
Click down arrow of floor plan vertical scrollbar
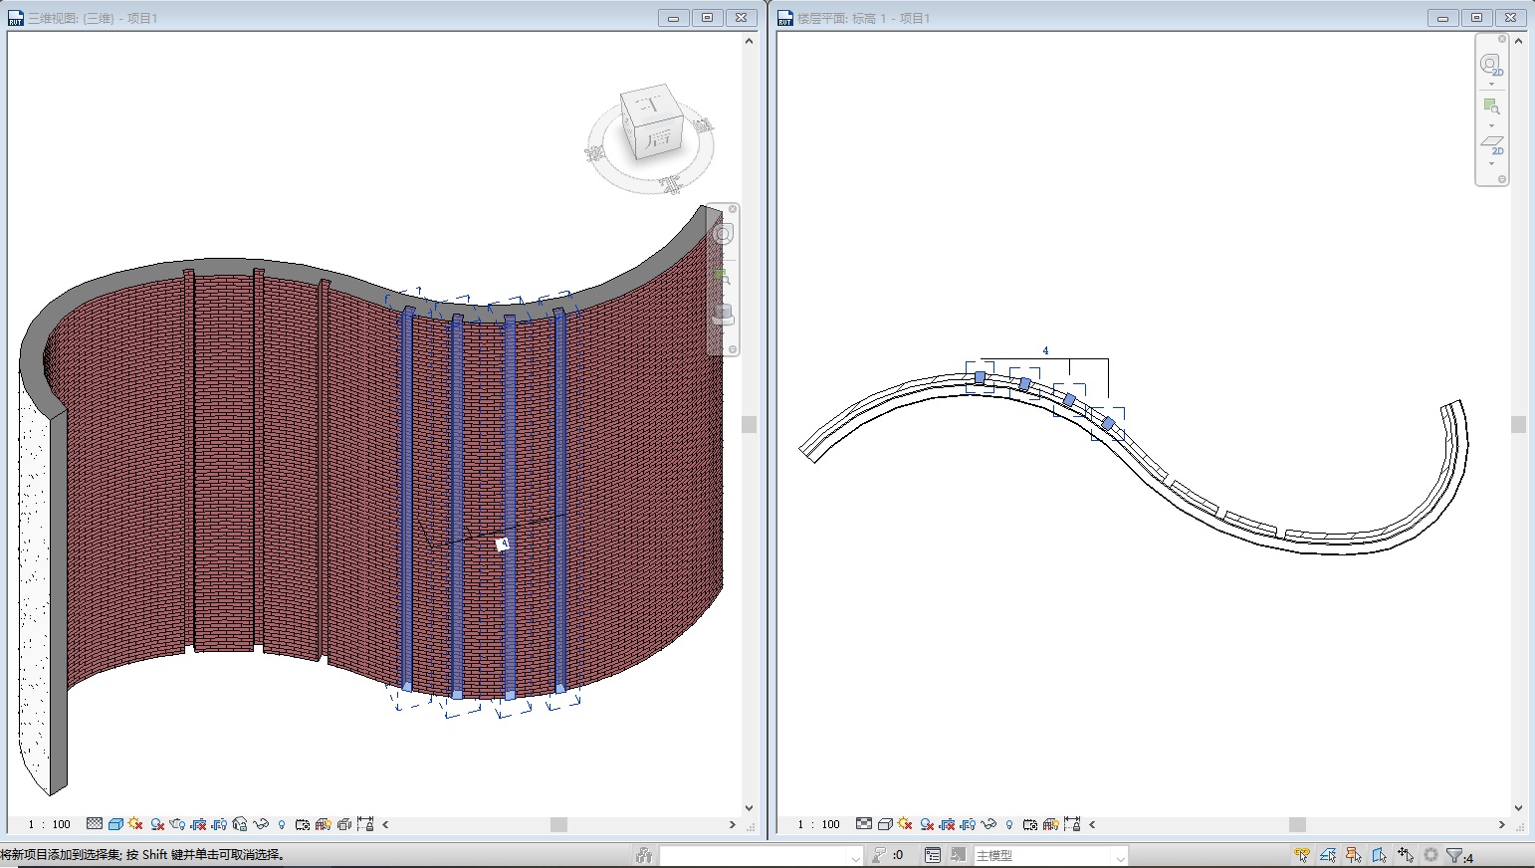tap(1518, 808)
